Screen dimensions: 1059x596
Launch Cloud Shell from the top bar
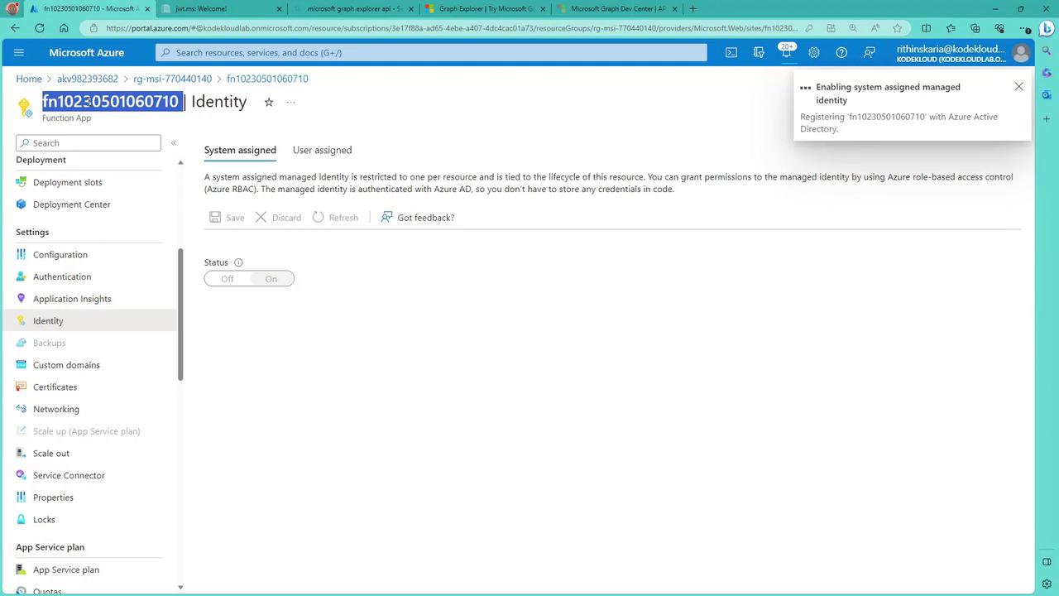pos(731,52)
